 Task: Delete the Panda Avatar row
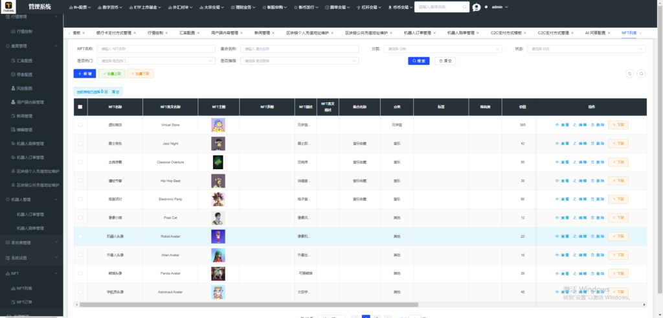pos(598,273)
